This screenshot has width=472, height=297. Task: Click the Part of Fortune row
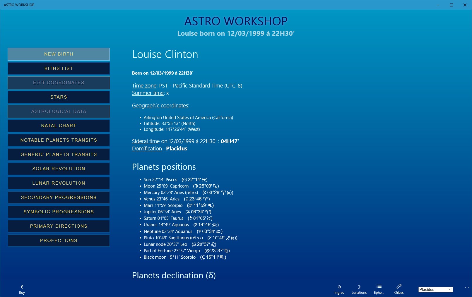pyautogui.click(x=187, y=251)
